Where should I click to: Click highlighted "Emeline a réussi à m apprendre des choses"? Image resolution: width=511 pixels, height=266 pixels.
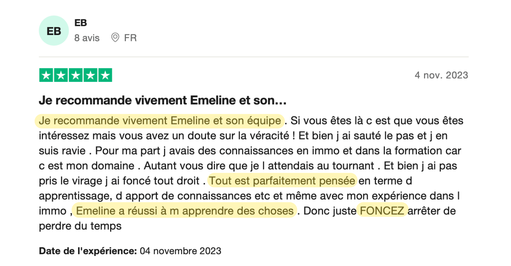[185, 211]
